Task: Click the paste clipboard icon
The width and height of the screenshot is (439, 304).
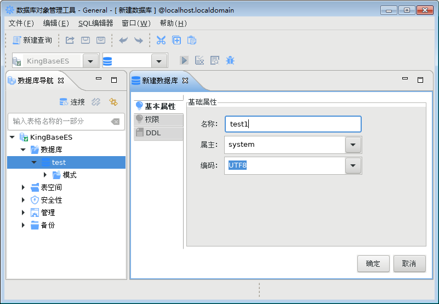Action: coord(192,41)
